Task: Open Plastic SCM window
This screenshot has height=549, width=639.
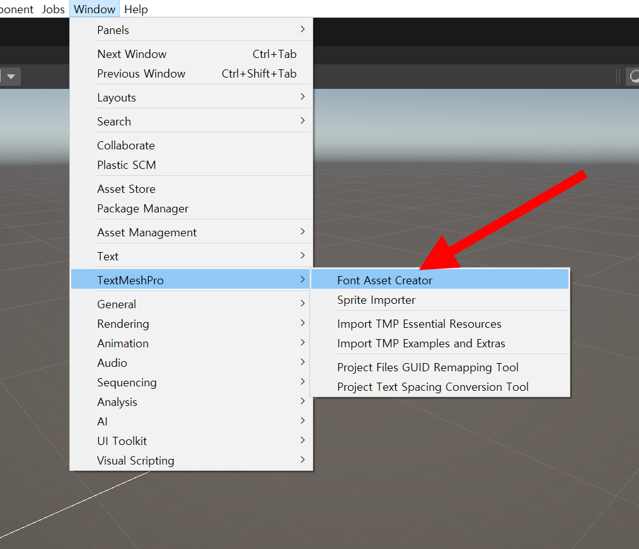Action: click(192, 165)
